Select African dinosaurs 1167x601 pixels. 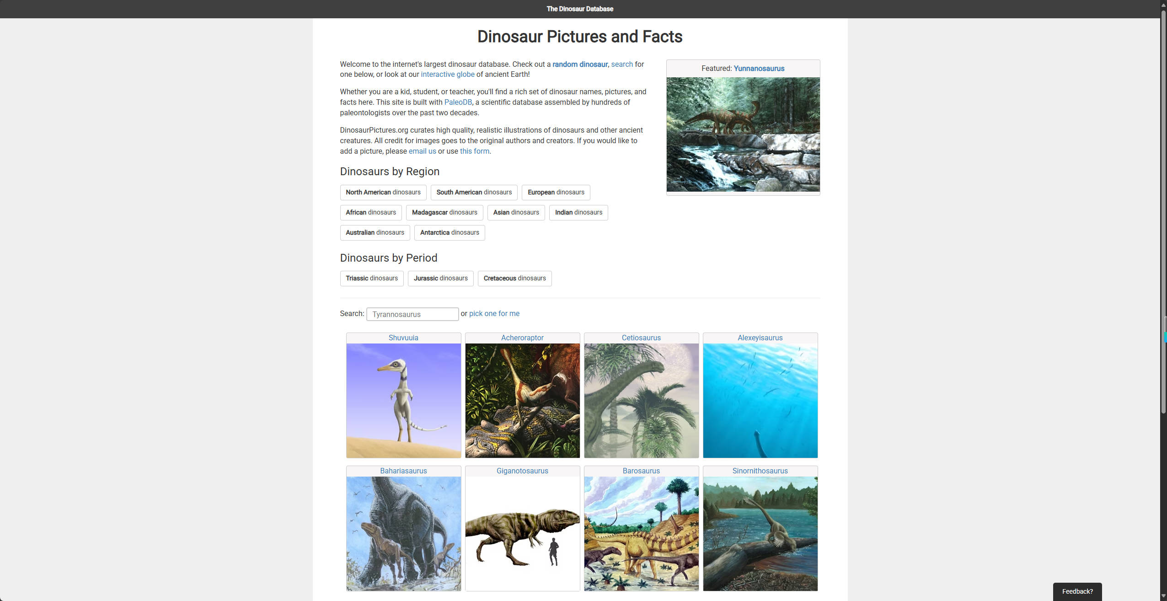click(370, 212)
